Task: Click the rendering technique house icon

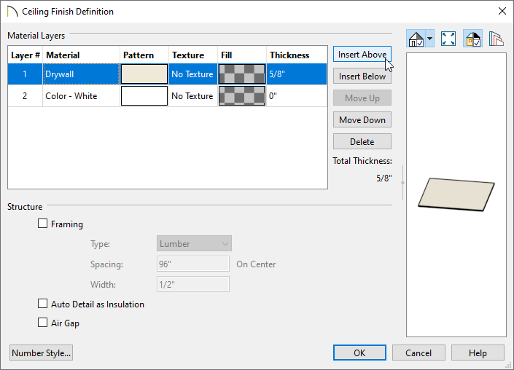Action: click(x=416, y=39)
